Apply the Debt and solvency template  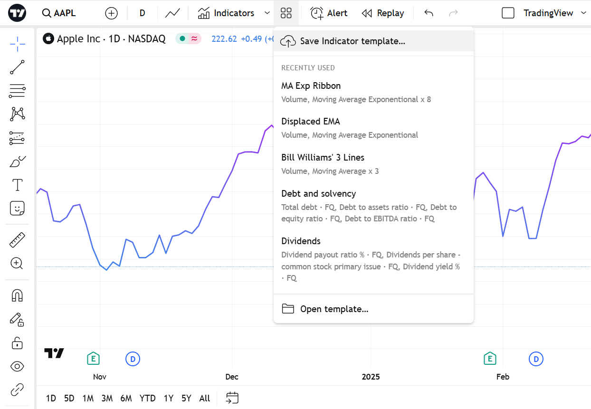coord(373,206)
